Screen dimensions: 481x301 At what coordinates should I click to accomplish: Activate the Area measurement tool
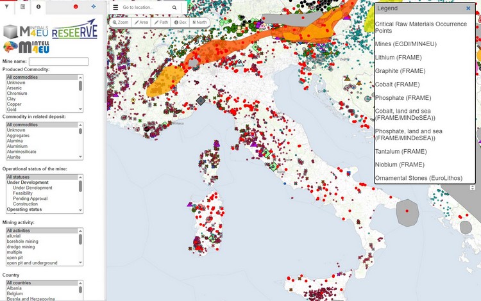click(x=142, y=22)
